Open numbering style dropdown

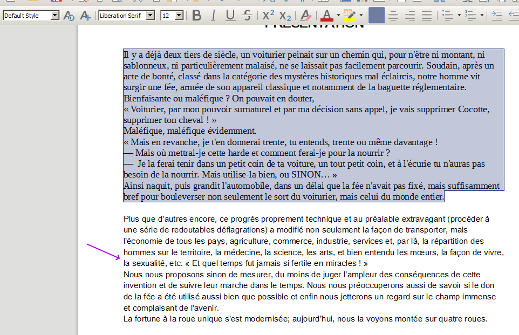tap(482, 16)
